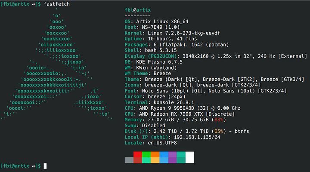The width and height of the screenshot is (310, 172).
Task: Click the 'fastfetch' command text
Action: point(57,4)
